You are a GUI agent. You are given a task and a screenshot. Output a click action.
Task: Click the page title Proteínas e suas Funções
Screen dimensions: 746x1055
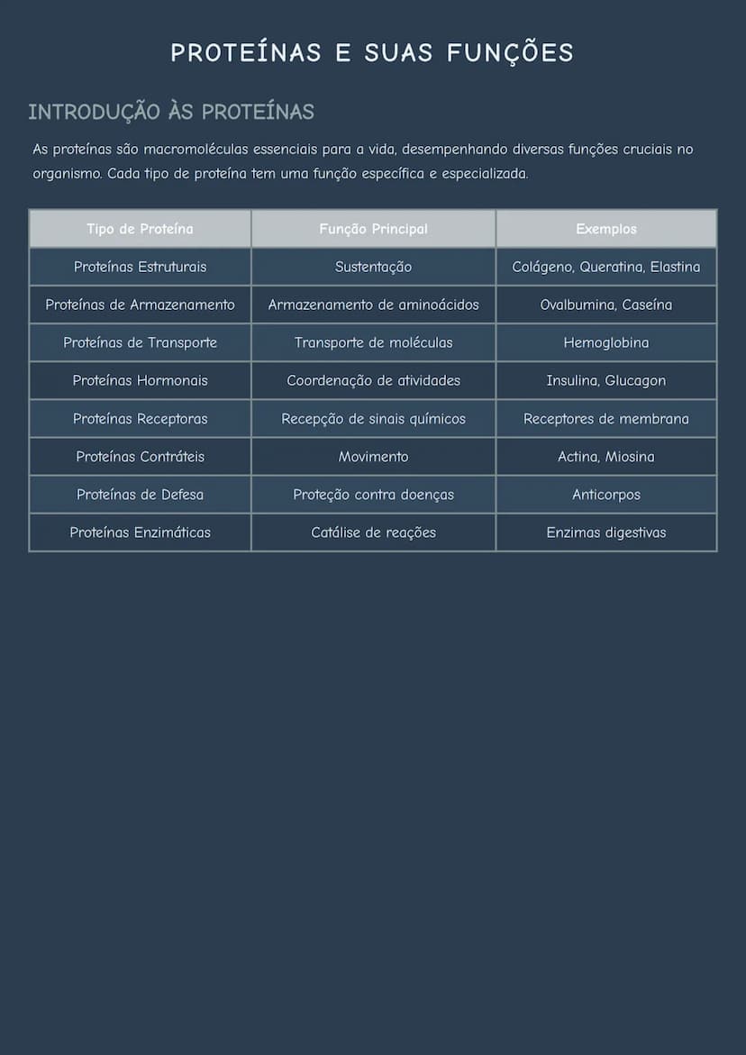point(372,52)
